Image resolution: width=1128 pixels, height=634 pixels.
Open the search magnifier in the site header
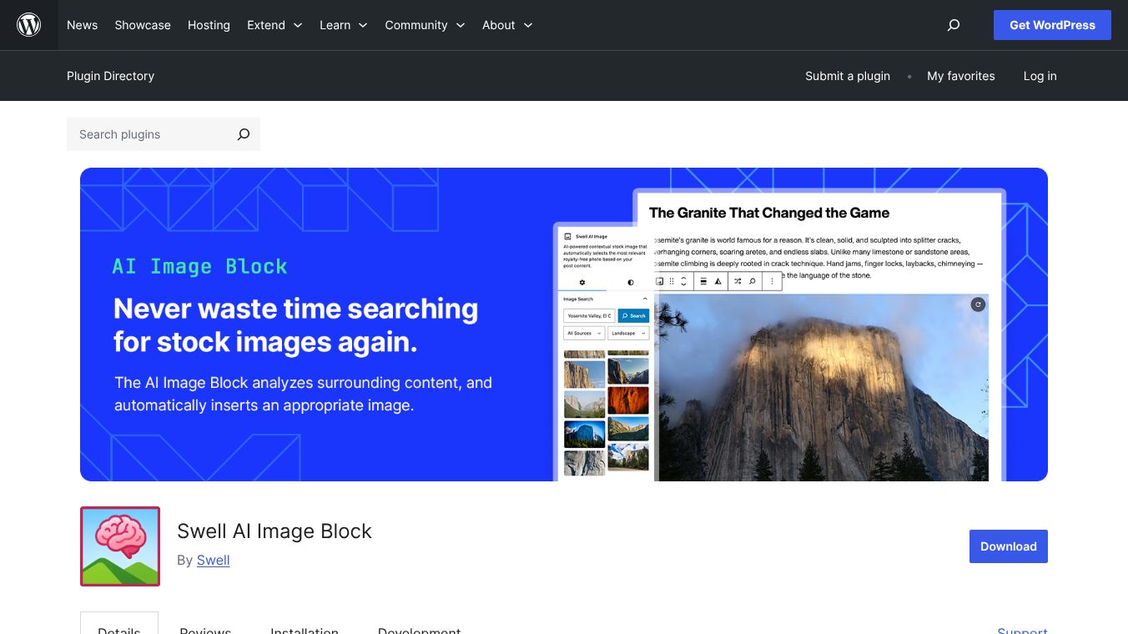click(x=953, y=25)
